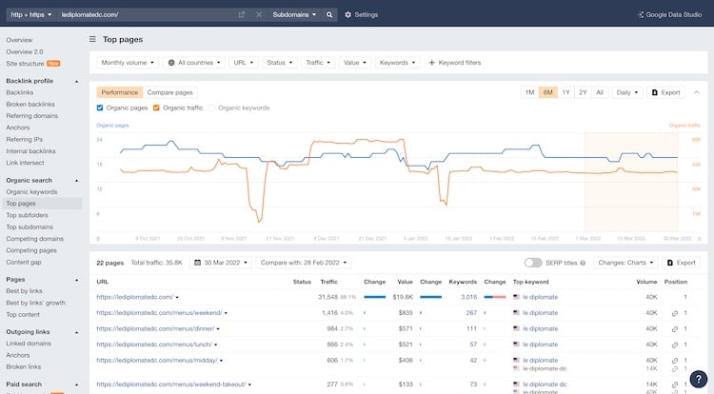Click homepage traffic change bar
714x394 pixels.
375,297
